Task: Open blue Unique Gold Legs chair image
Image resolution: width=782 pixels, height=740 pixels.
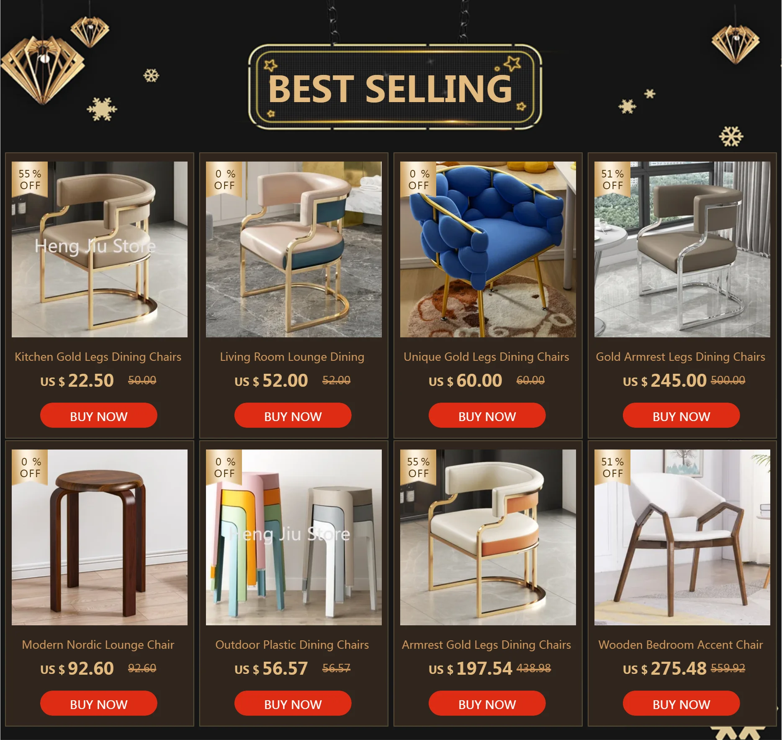Action: 488,249
